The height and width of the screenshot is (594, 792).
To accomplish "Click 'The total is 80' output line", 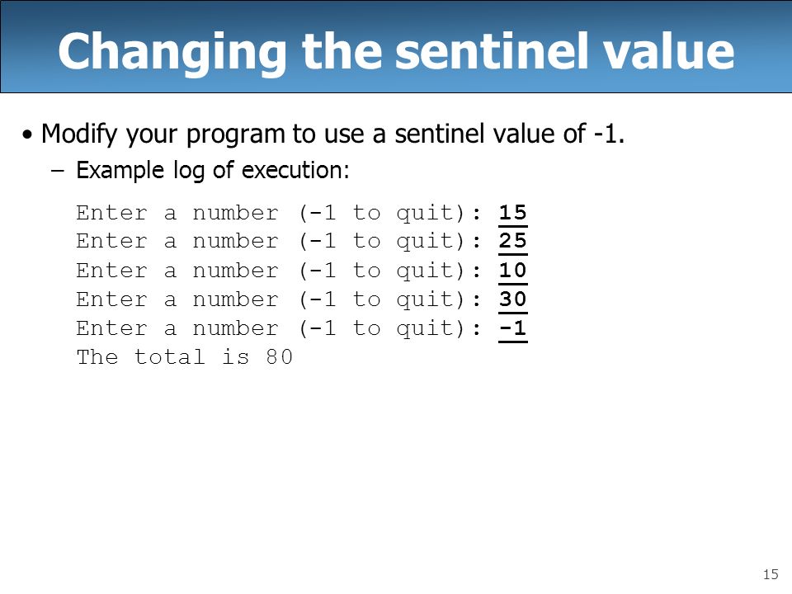I will tap(184, 357).
